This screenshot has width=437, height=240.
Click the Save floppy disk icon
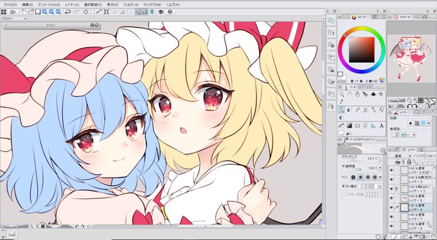pyautogui.click(x=38, y=12)
